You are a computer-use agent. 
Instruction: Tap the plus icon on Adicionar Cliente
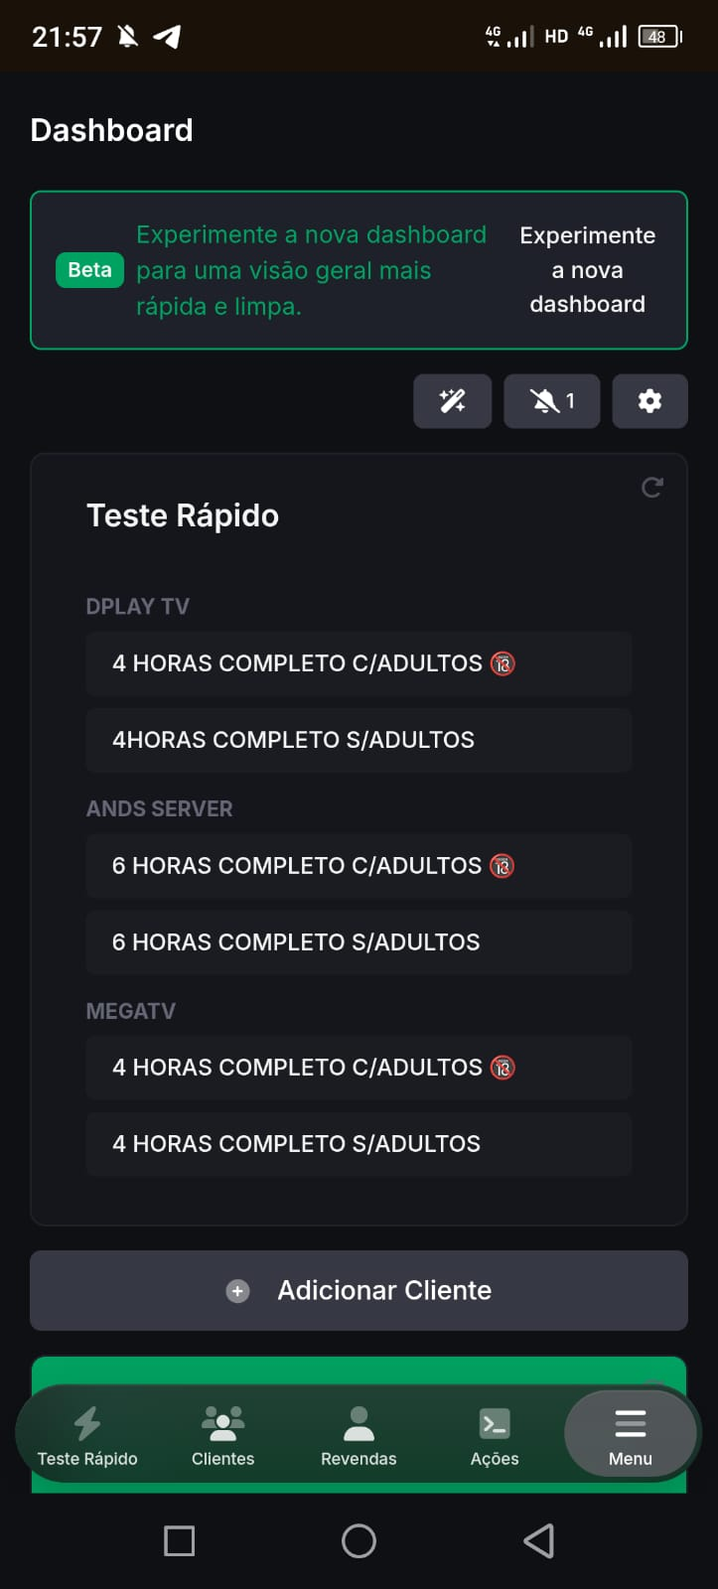pyautogui.click(x=237, y=1291)
